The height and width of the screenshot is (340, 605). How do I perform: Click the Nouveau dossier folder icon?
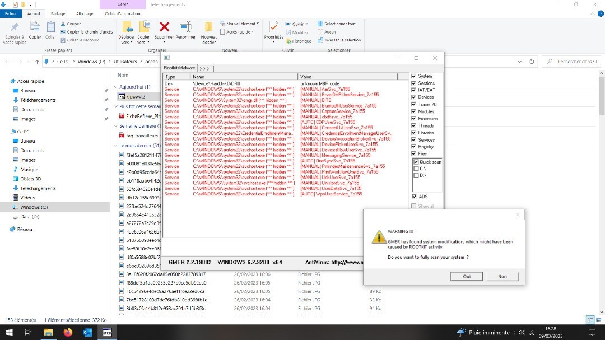(209, 27)
